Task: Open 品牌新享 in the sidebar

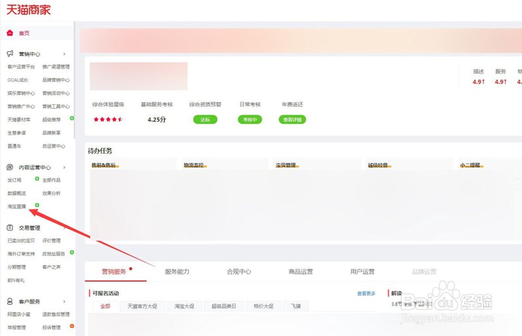Action: point(52,133)
